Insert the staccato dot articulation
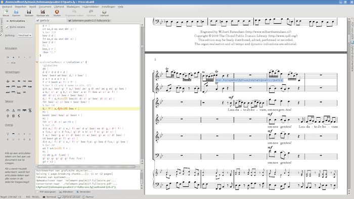The width and height of the screenshot is (354, 199). [24, 57]
